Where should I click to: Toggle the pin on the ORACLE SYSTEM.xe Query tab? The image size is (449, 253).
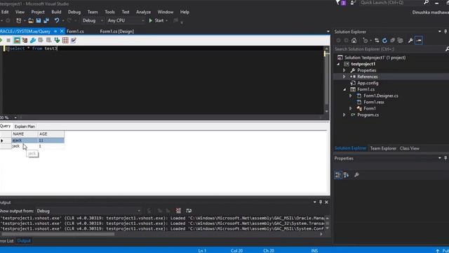(x=55, y=31)
